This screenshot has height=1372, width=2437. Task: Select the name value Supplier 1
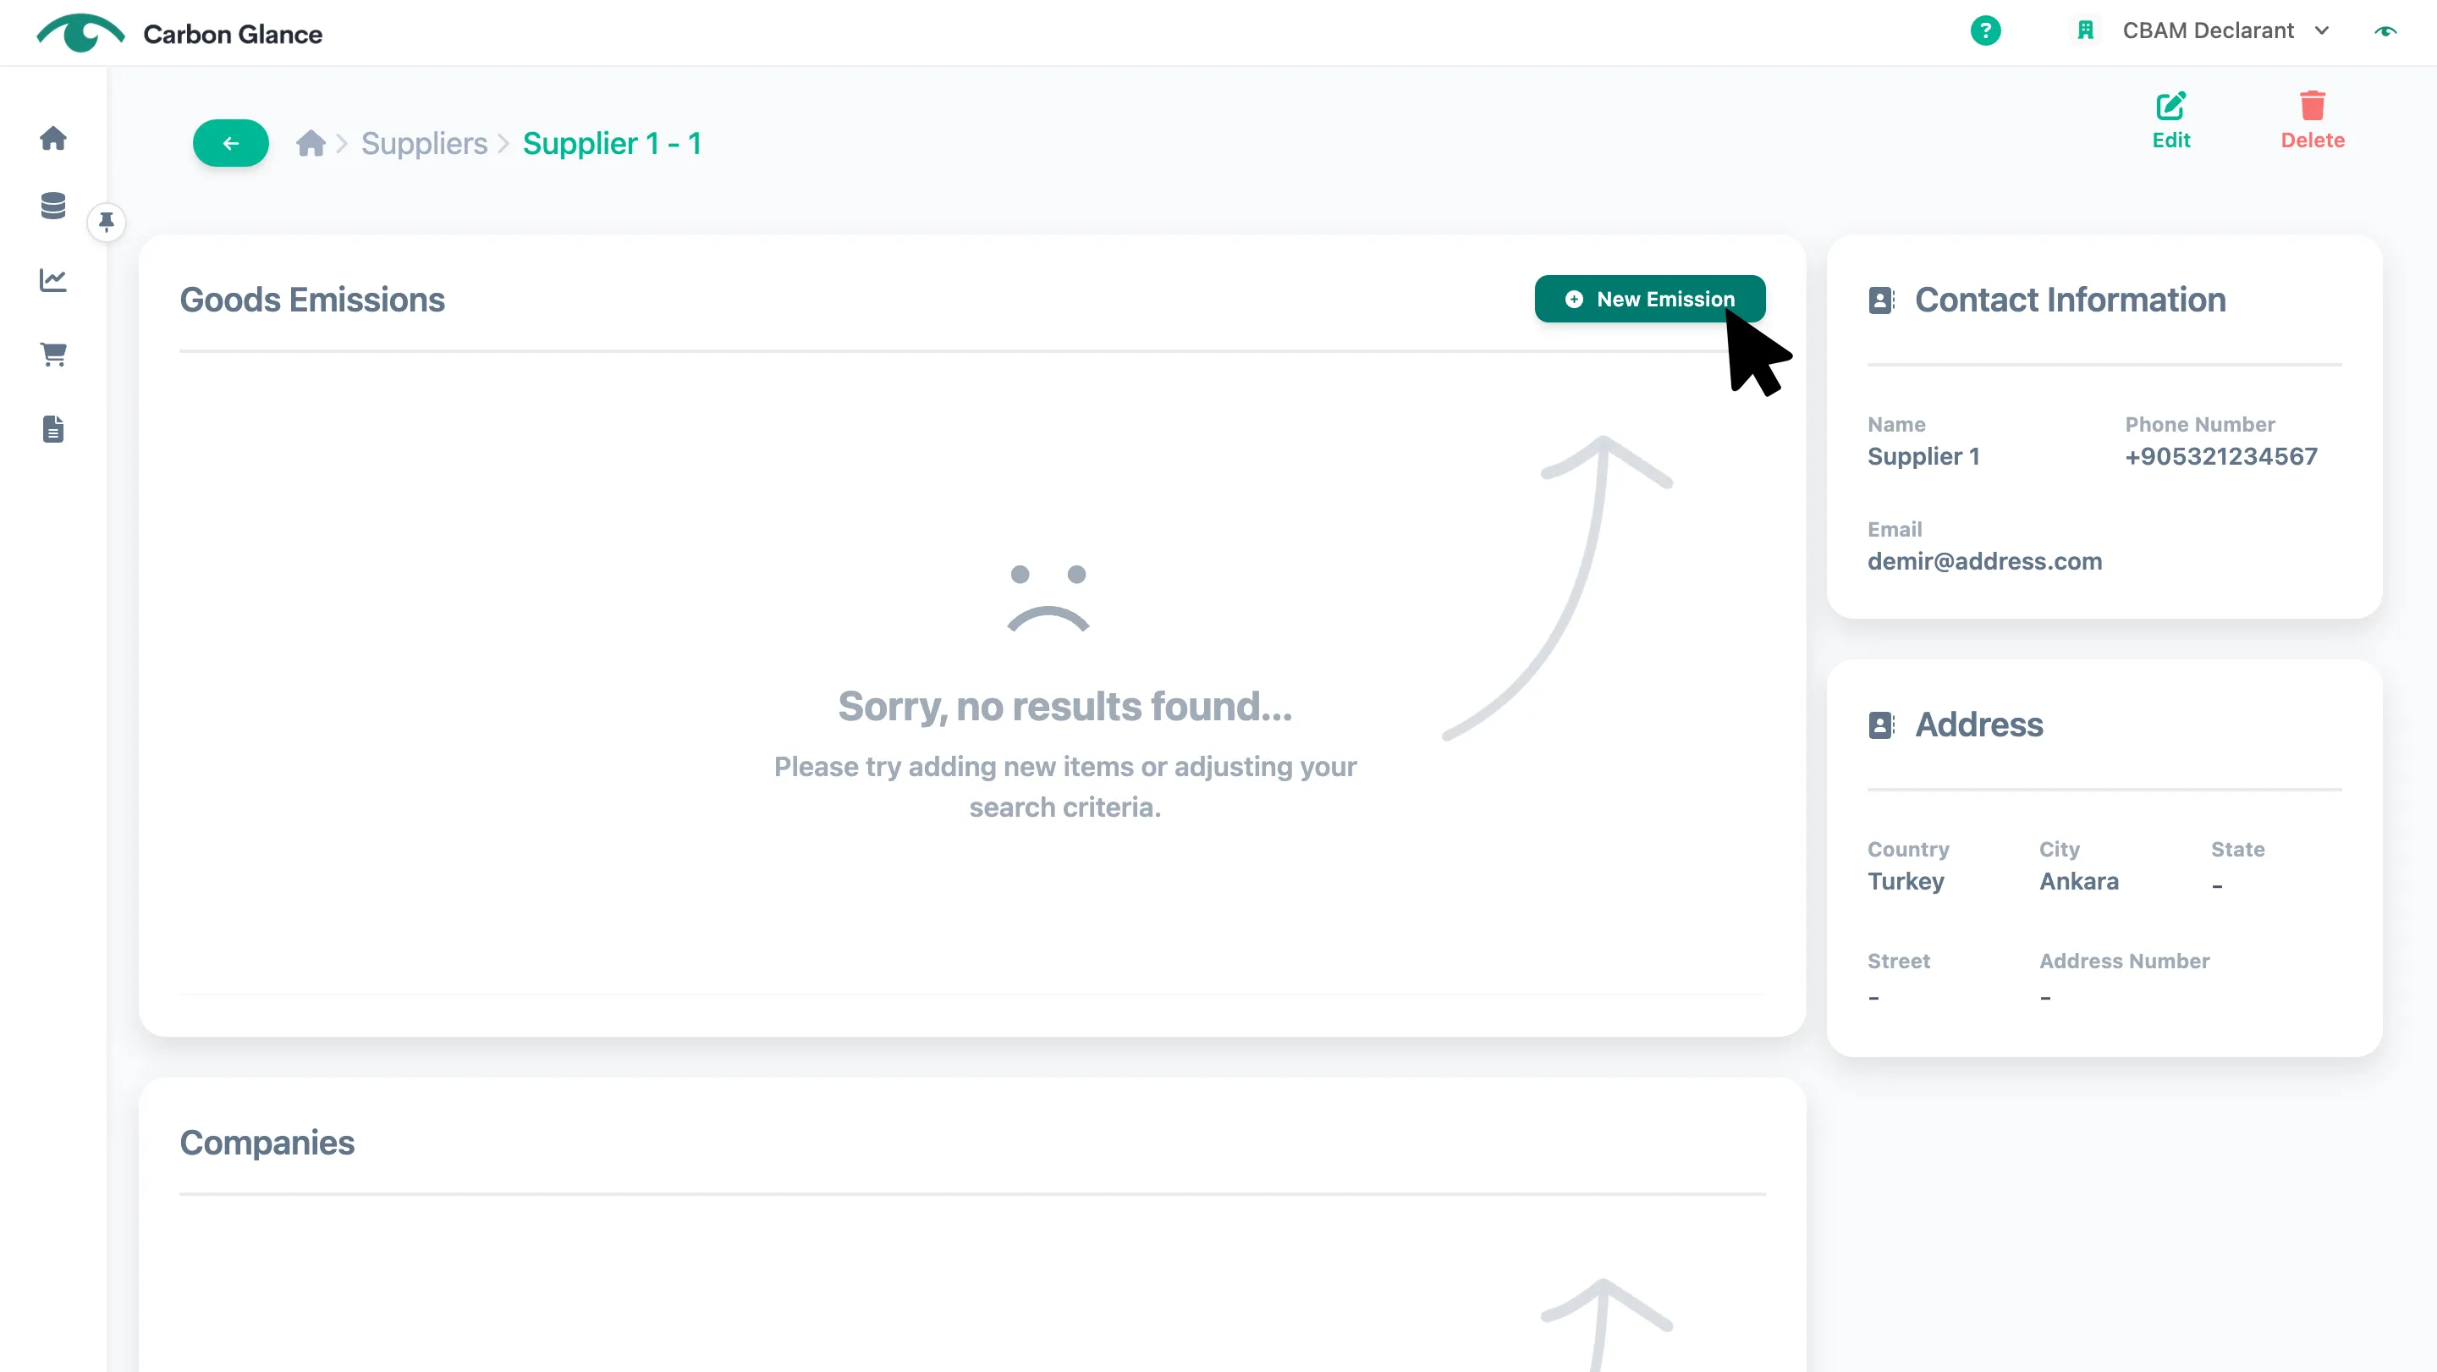pyautogui.click(x=1923, y=457)
